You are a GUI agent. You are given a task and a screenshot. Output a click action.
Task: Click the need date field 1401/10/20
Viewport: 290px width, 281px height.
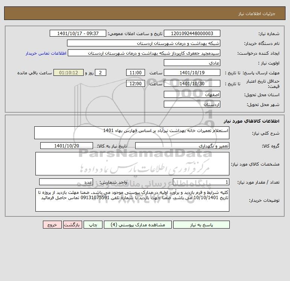coord(67,146)
